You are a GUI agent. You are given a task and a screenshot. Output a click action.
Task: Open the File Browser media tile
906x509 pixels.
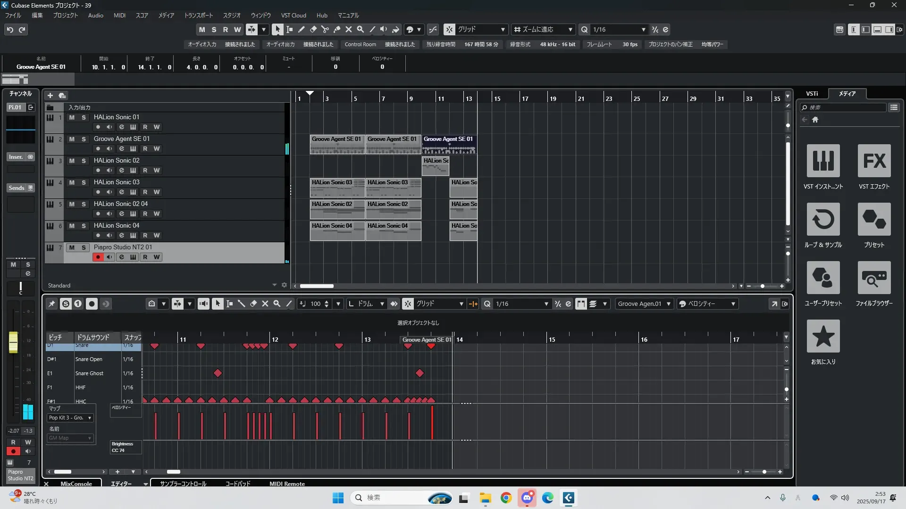(x=874, y=278)
